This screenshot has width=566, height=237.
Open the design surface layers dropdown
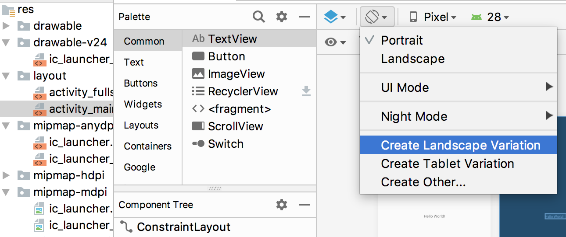pos(335,17)
